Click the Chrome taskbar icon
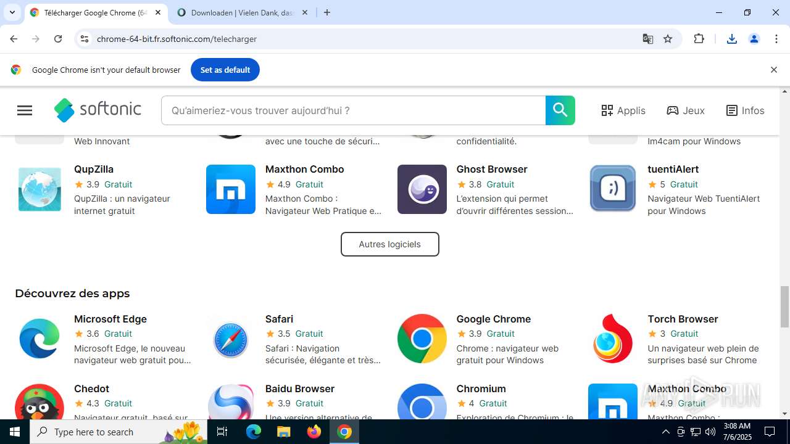790x444 pixels. click(x=344, y=432)
